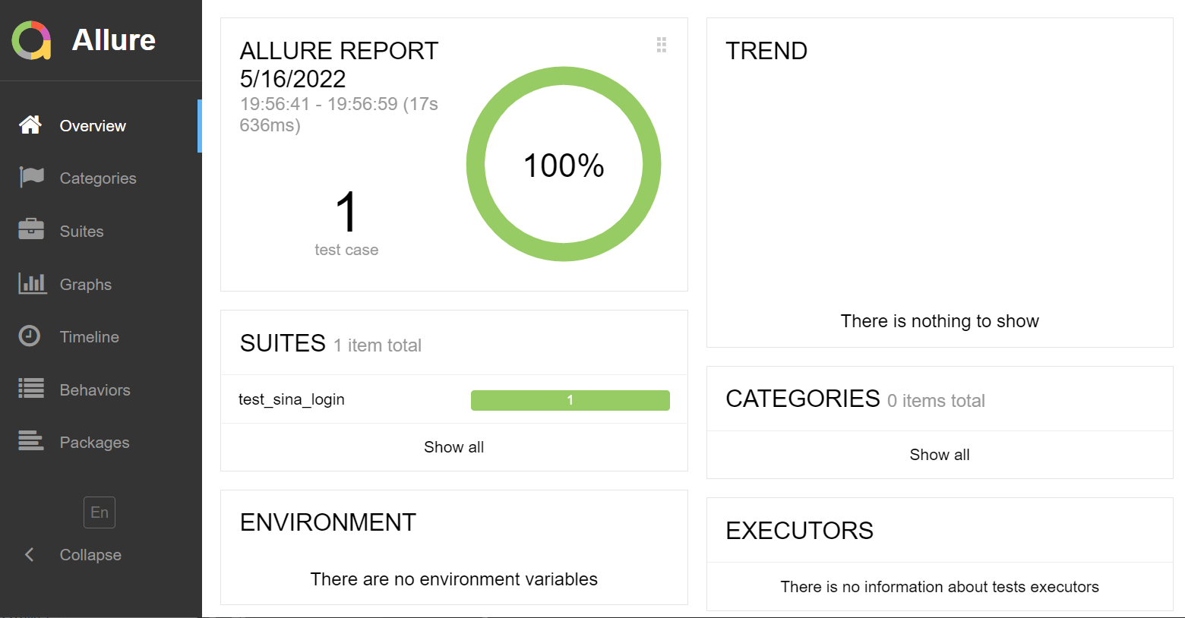Click the Overview home icon
This screenshot has height=618, width=1185.
coord(30,125)
